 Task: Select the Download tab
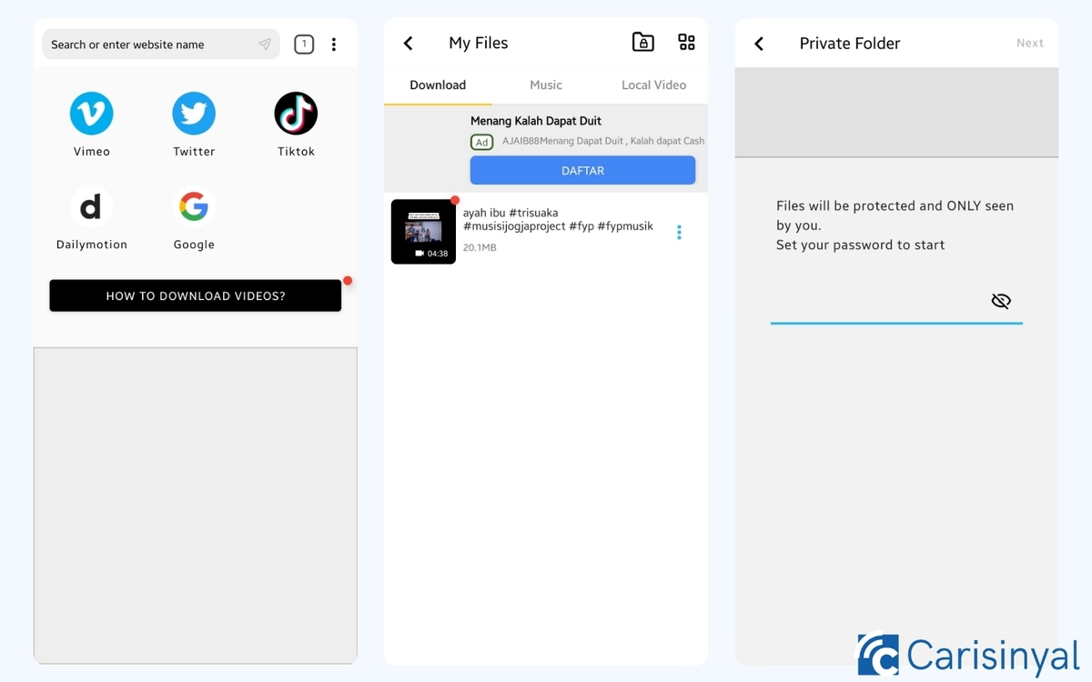(x=438, y=85)
